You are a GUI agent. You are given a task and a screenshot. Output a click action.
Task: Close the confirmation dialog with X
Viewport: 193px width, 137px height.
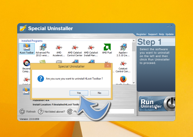[108, 65]
